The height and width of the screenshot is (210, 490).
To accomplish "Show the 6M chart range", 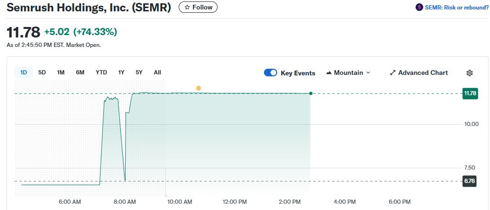I will (x=80, y=73).
